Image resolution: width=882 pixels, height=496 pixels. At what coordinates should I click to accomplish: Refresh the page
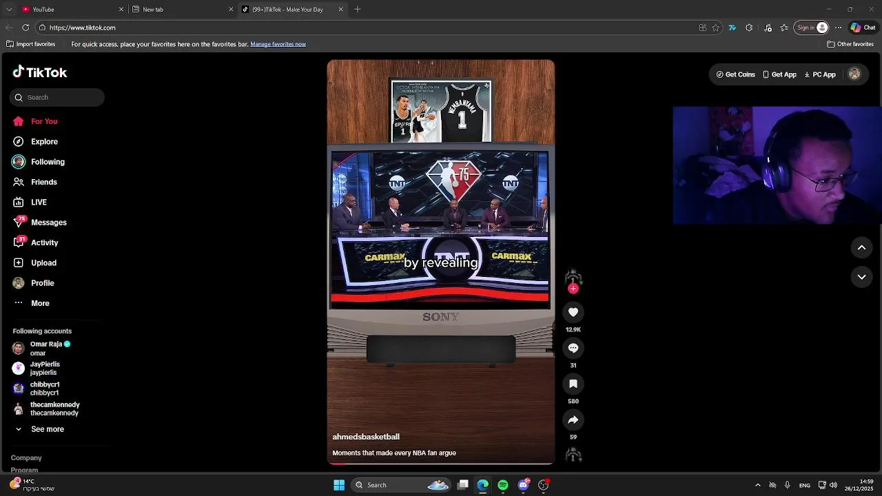click(25, 28)
